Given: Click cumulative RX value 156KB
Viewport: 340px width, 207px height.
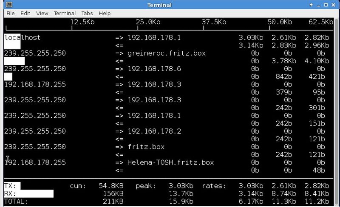Looking at the screenshot, I should click(113, 193).
